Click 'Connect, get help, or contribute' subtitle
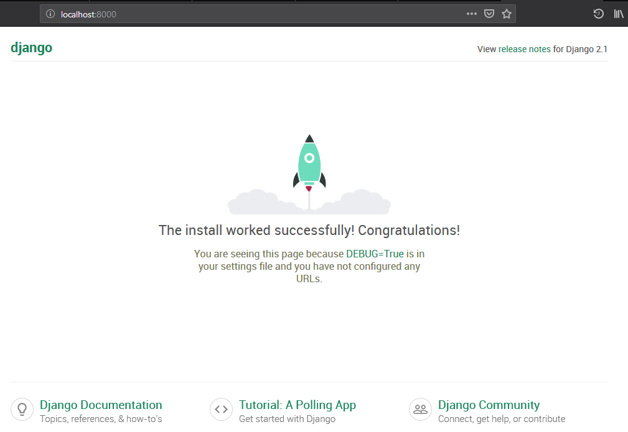 tap(502, 419)
